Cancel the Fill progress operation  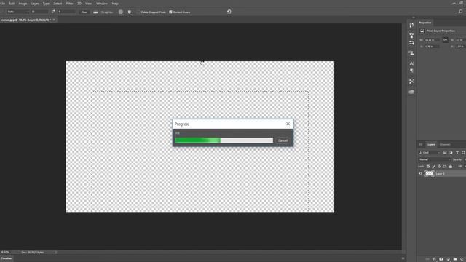[283, 140]
